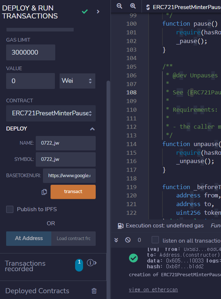Click the Transactions recorded label
This screenshot has width=221, height=299.
(25, 266)
